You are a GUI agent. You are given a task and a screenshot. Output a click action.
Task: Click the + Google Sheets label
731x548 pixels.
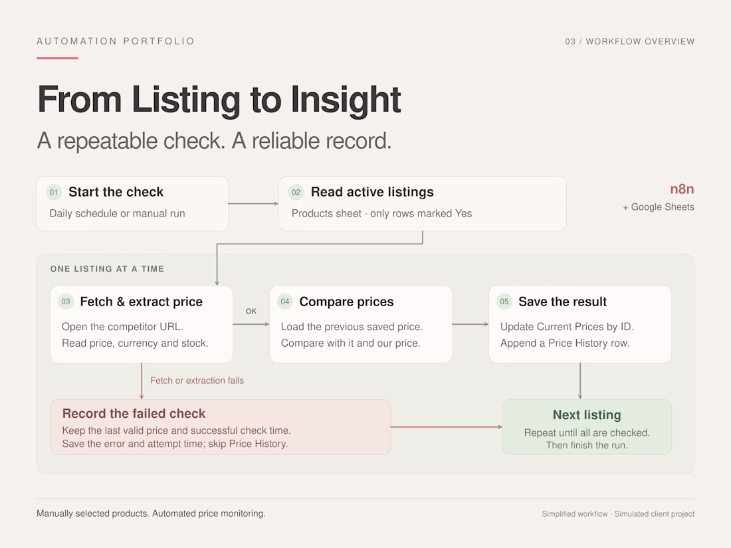659,207
